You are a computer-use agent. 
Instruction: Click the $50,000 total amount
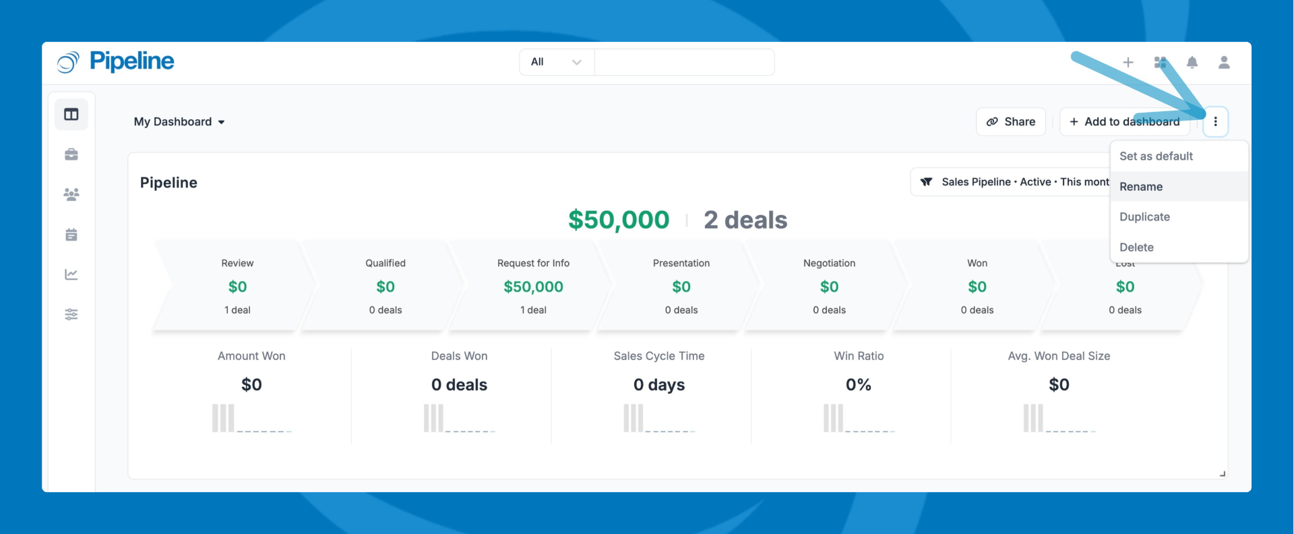pos(619,220)
